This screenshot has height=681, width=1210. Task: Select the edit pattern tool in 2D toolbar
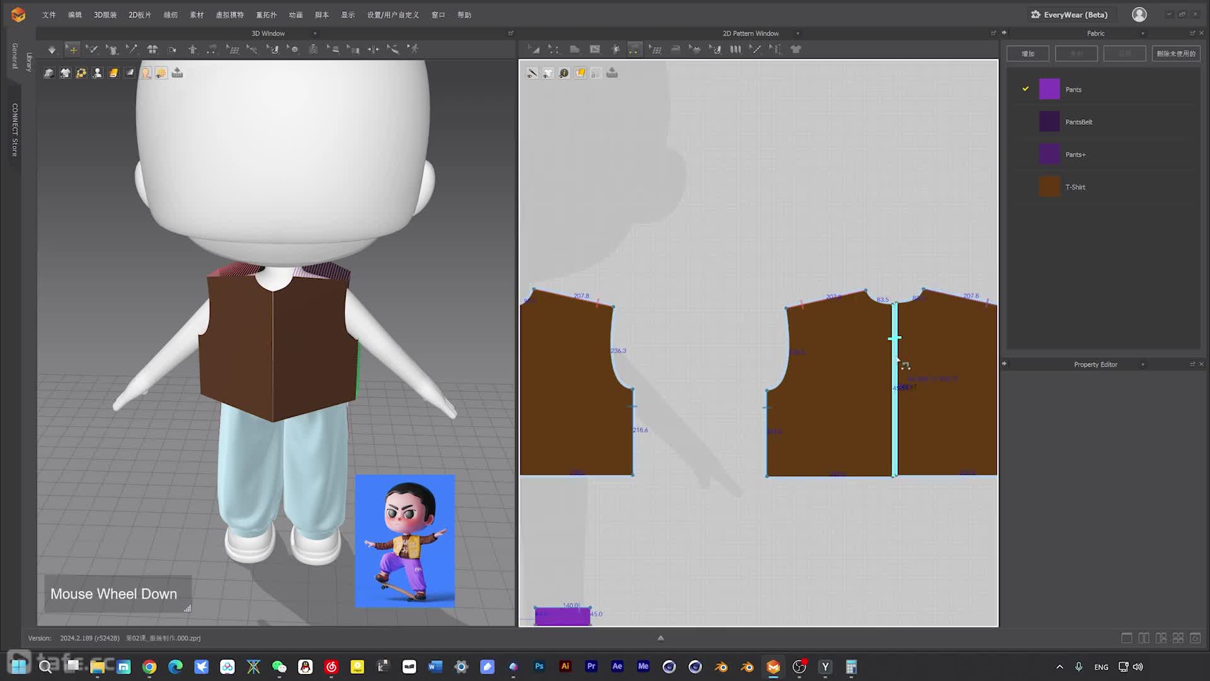coord(533,49)
